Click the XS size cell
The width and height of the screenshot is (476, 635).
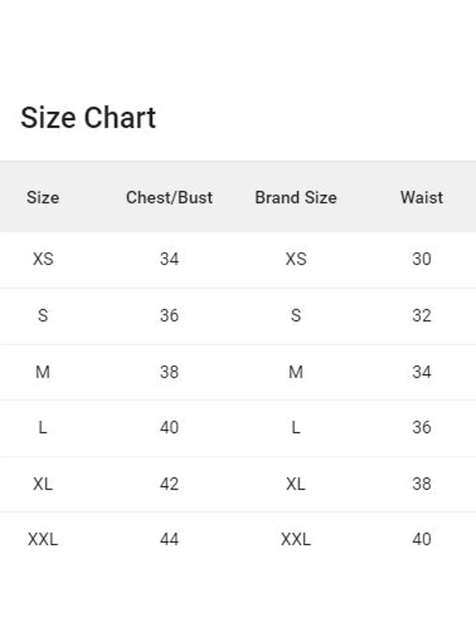pos(43,259)
